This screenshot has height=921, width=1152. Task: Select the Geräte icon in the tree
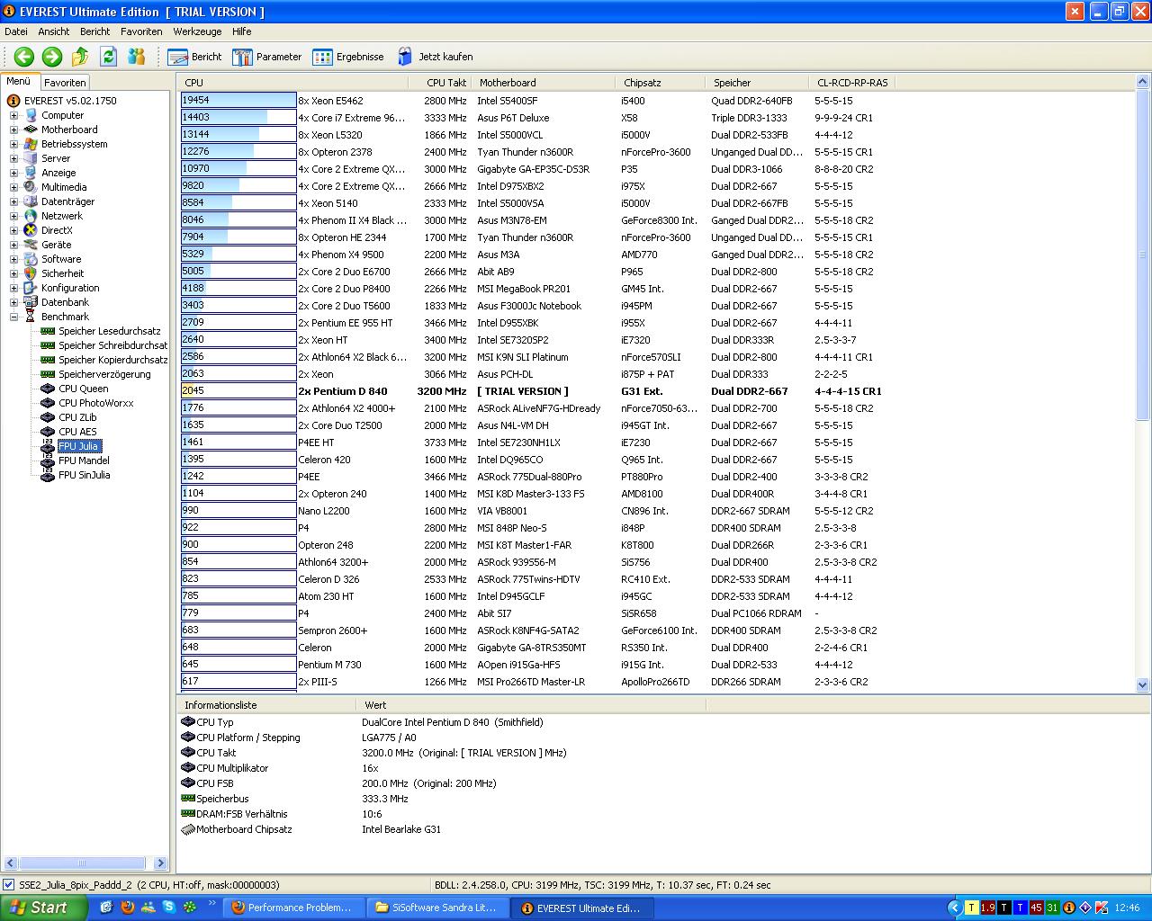pyautogui.click(x=31, y=245)
